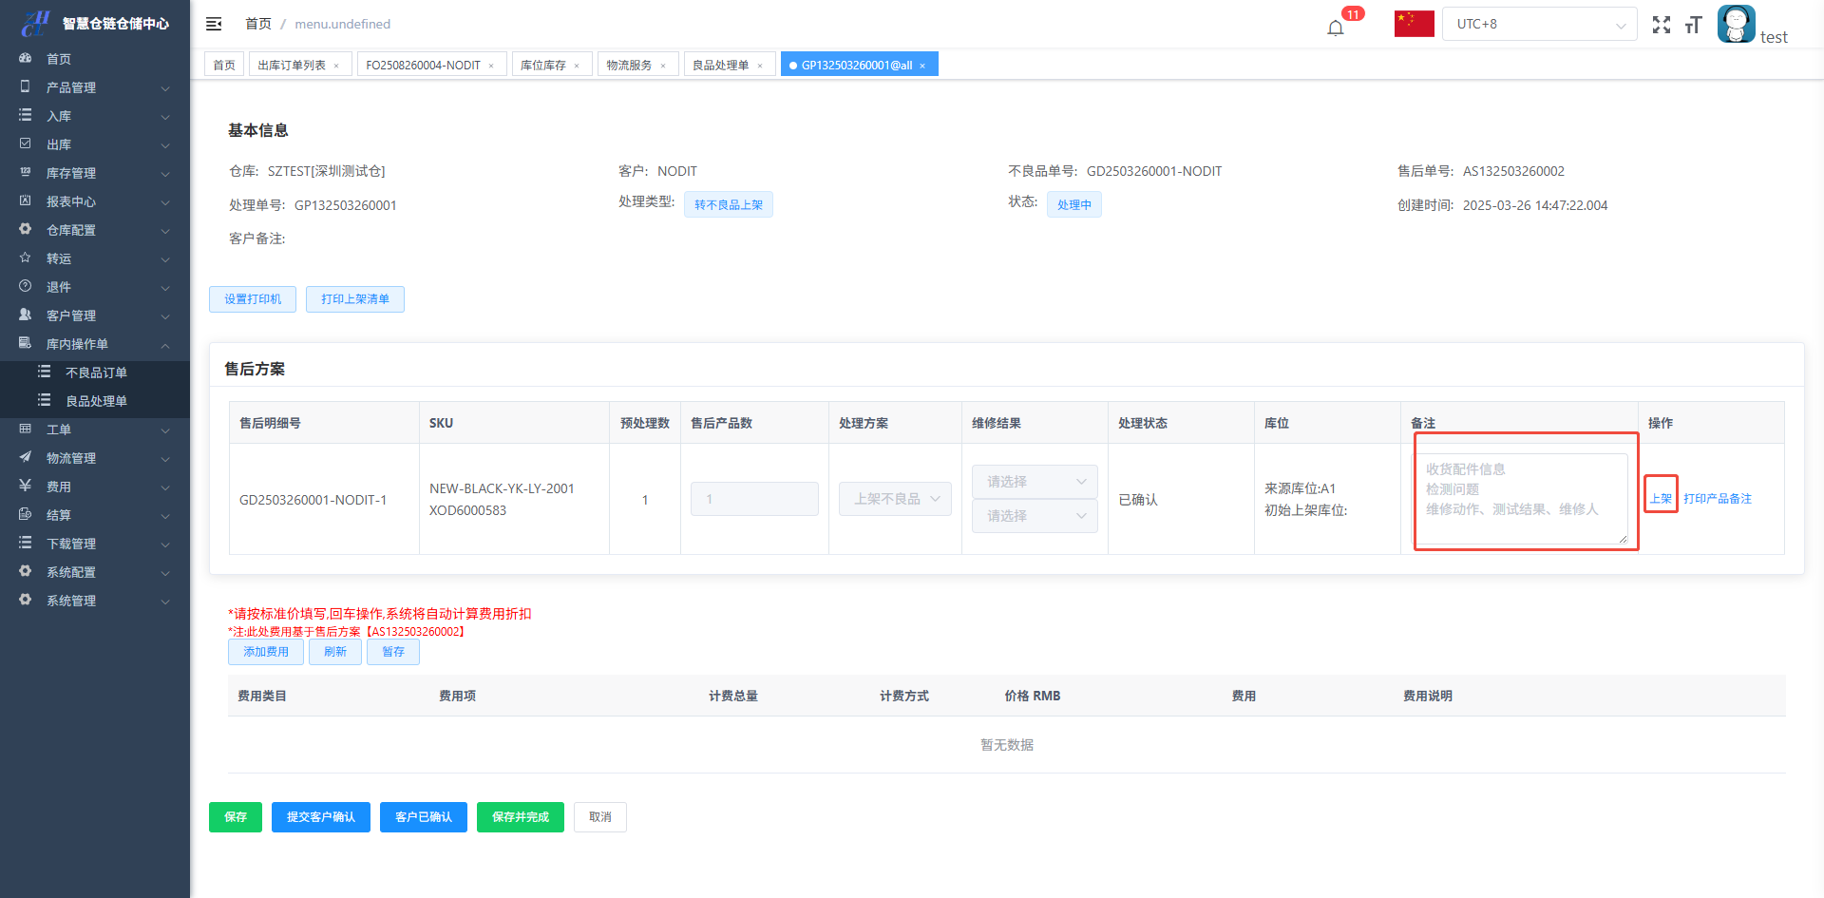Click the test user avatar
The height and width of the screenshot is (898, 1824).
click(1736, 24)
